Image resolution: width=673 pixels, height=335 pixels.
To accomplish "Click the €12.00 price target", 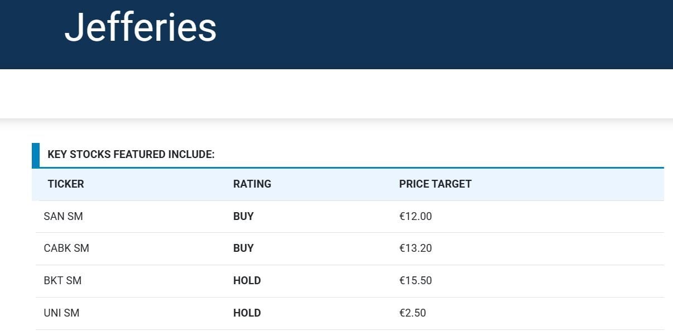I will (x=415, y=217).
